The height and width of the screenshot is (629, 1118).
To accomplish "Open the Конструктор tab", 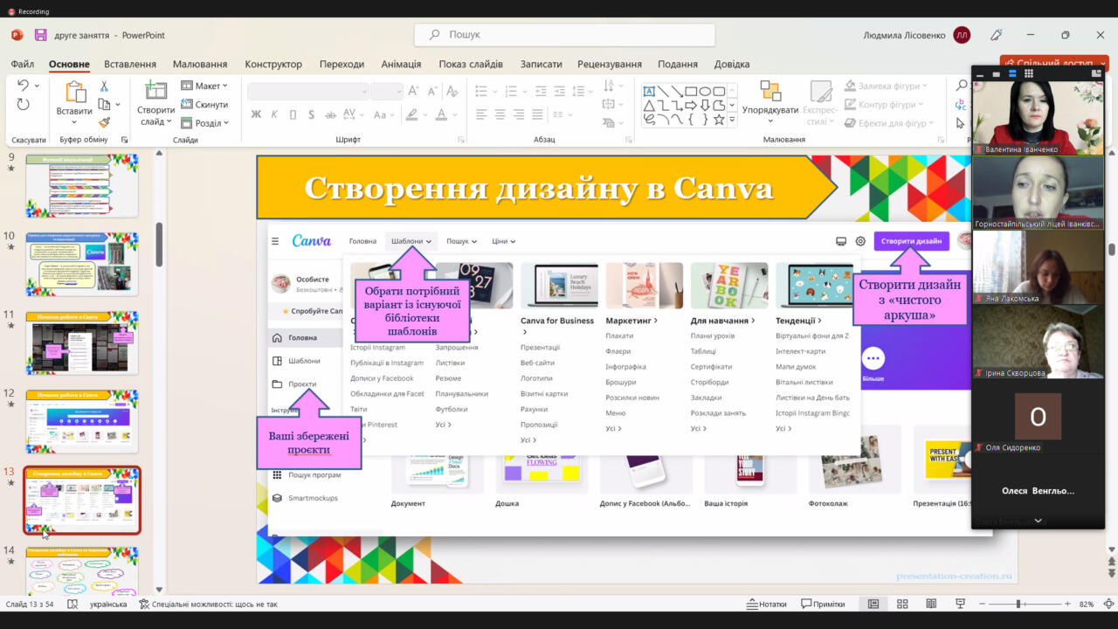I will click(x=273, y=64).
